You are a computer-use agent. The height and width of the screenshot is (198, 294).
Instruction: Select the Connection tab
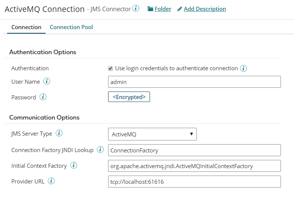click(x=26, y=27)
